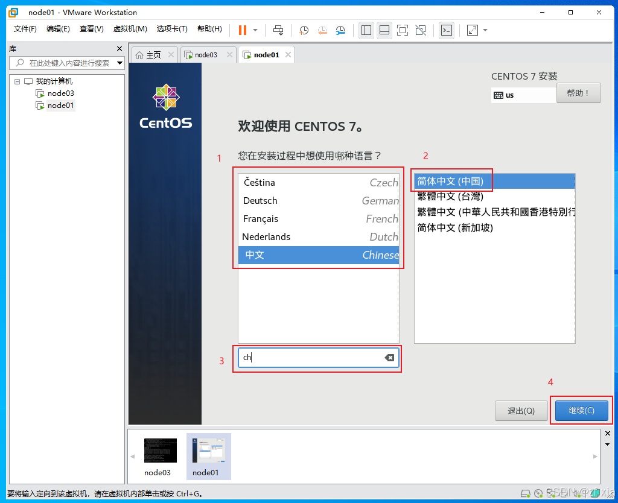
Task: Choose 繁體中文 (台灣) locale
Action: 495,196
